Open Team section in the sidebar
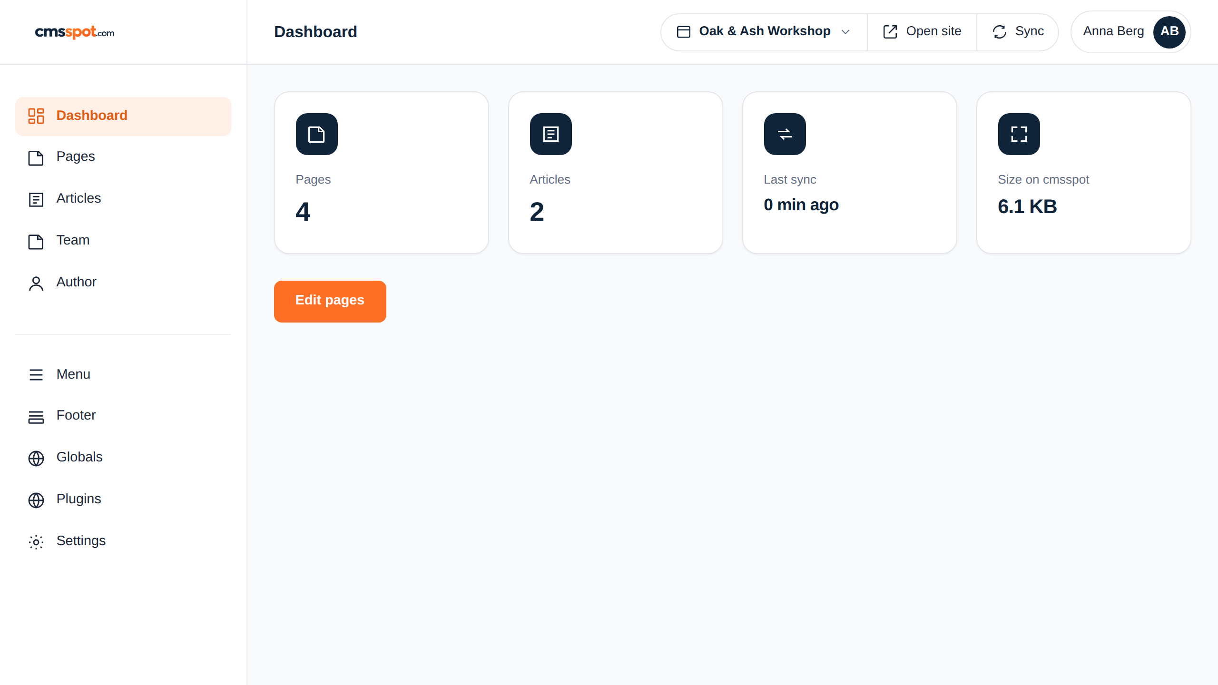This screenshot has width=1218, height=685. coord(123,241)
